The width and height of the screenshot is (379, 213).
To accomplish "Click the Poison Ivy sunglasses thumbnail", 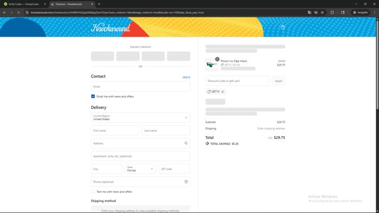I will tap(211, 64).
